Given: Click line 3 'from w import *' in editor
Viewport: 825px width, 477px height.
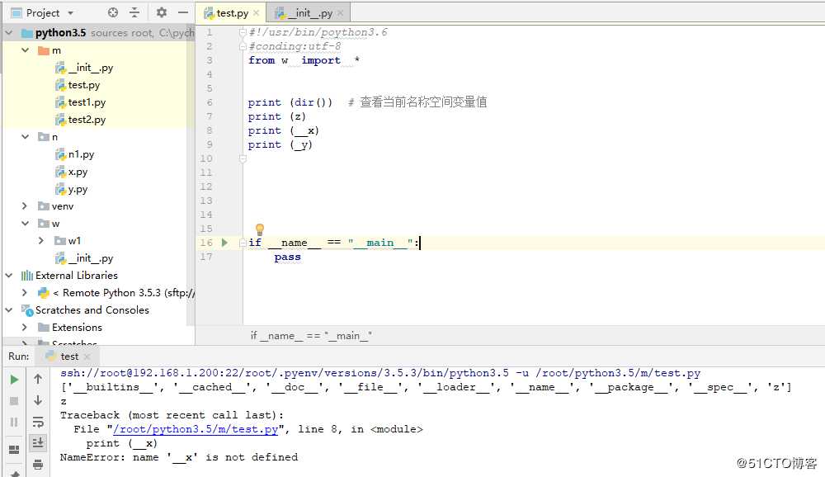Looking at the screenshot, I should click(304, 60).
